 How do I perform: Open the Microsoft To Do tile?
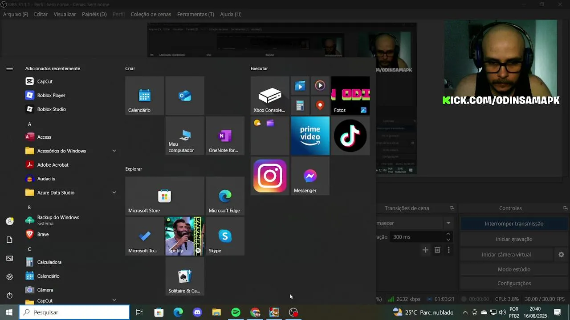point(145,236)
